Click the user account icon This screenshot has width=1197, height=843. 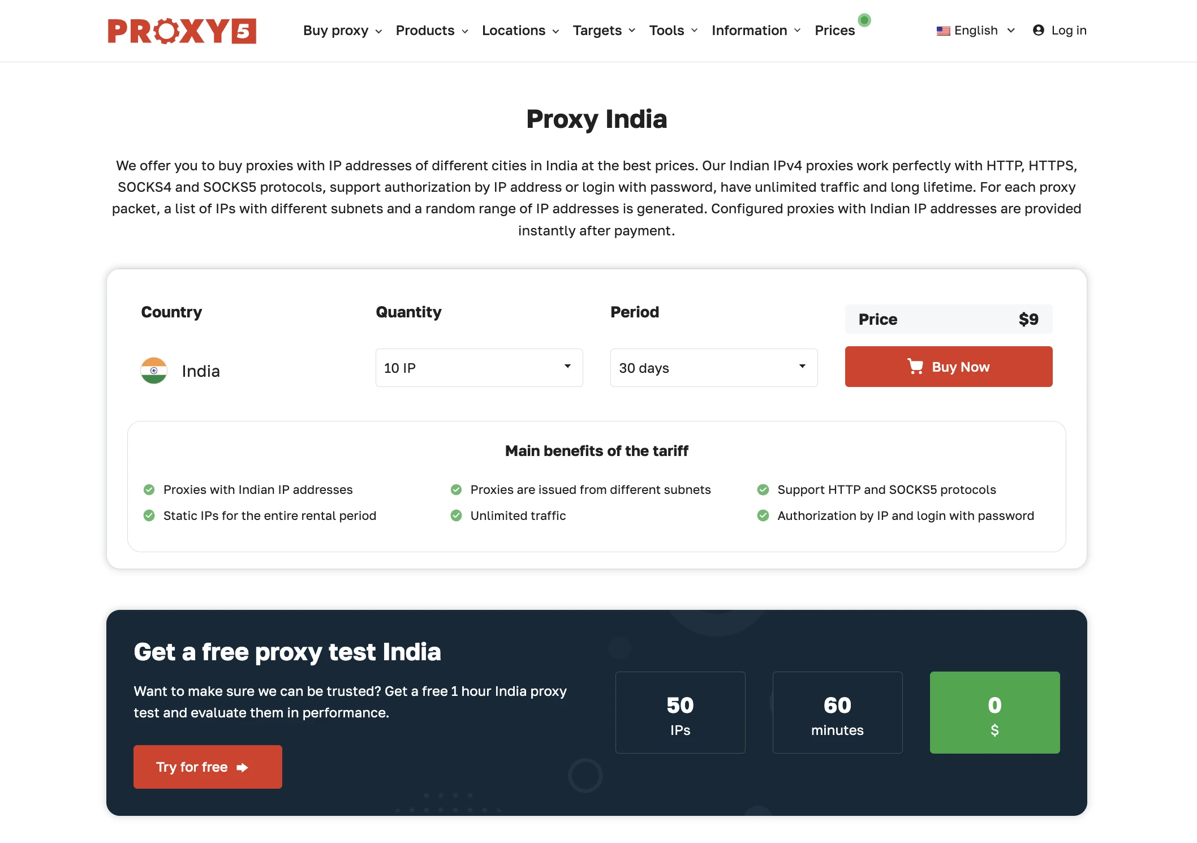(1038, 30)
